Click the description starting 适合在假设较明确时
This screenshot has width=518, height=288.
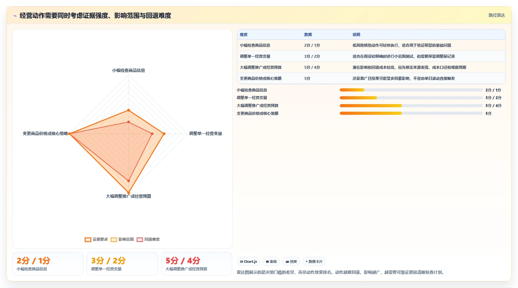click(x=403, y=56)
